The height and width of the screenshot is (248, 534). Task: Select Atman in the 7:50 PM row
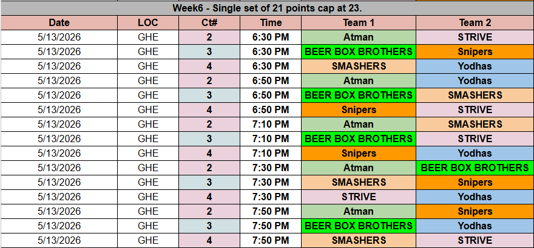point(359,211)
